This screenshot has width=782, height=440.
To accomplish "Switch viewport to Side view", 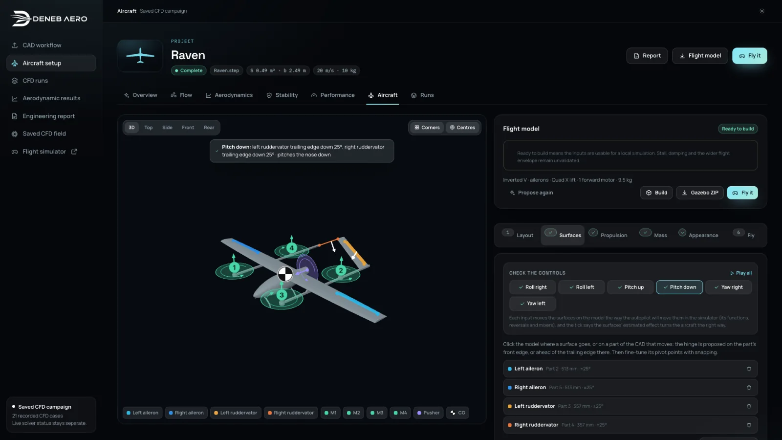I will (167, 128).
